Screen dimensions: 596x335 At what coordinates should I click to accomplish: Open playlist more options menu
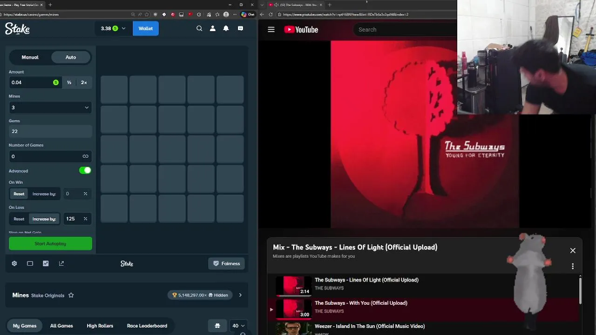click(x=573, y=267)
